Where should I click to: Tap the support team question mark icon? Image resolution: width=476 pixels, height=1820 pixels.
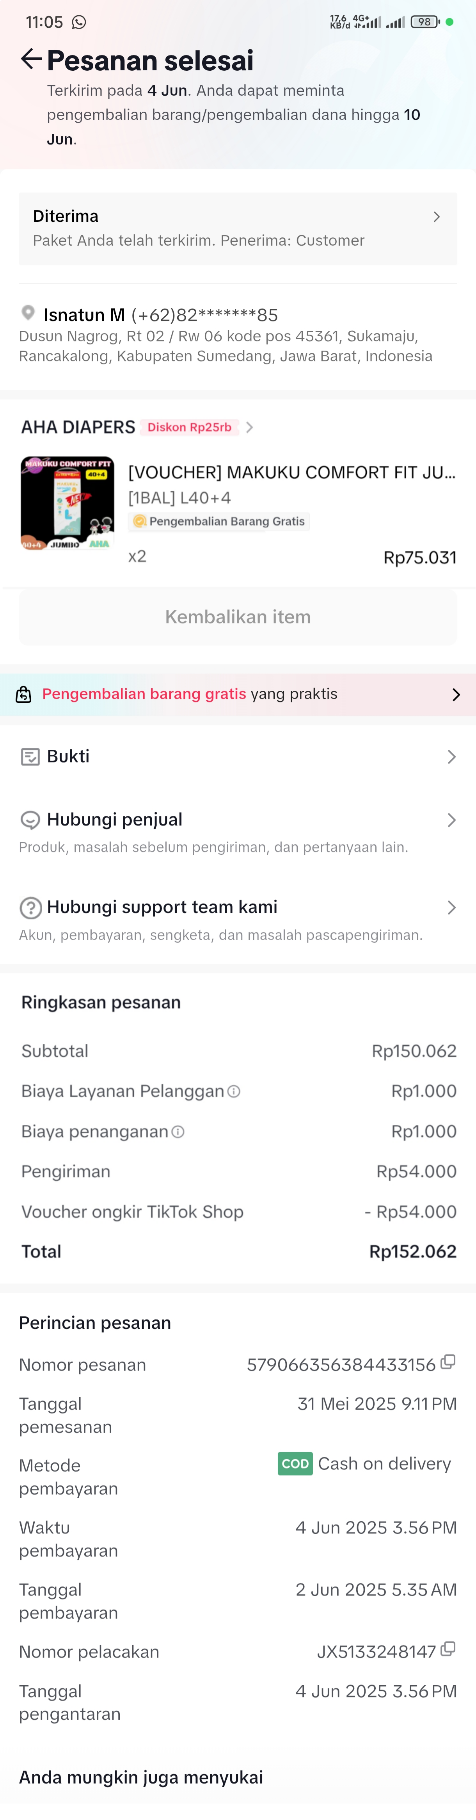[30, 907]
